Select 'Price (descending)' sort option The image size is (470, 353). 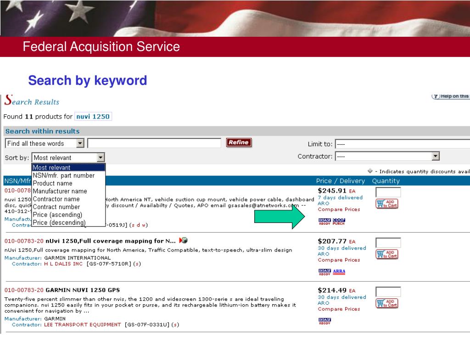tap(68, 222)
